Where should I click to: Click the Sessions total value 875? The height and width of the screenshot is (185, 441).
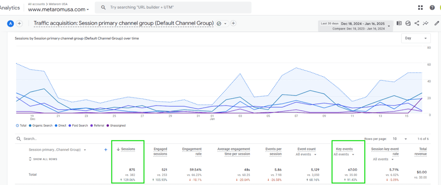(x=132, y=170)
